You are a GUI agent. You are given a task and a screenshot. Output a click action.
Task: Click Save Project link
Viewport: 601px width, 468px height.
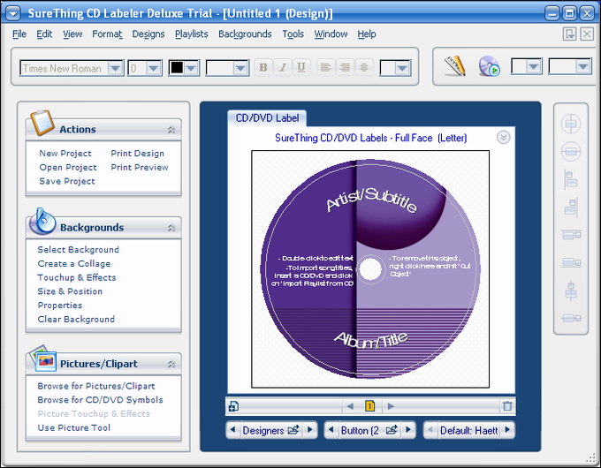point(67,181)
